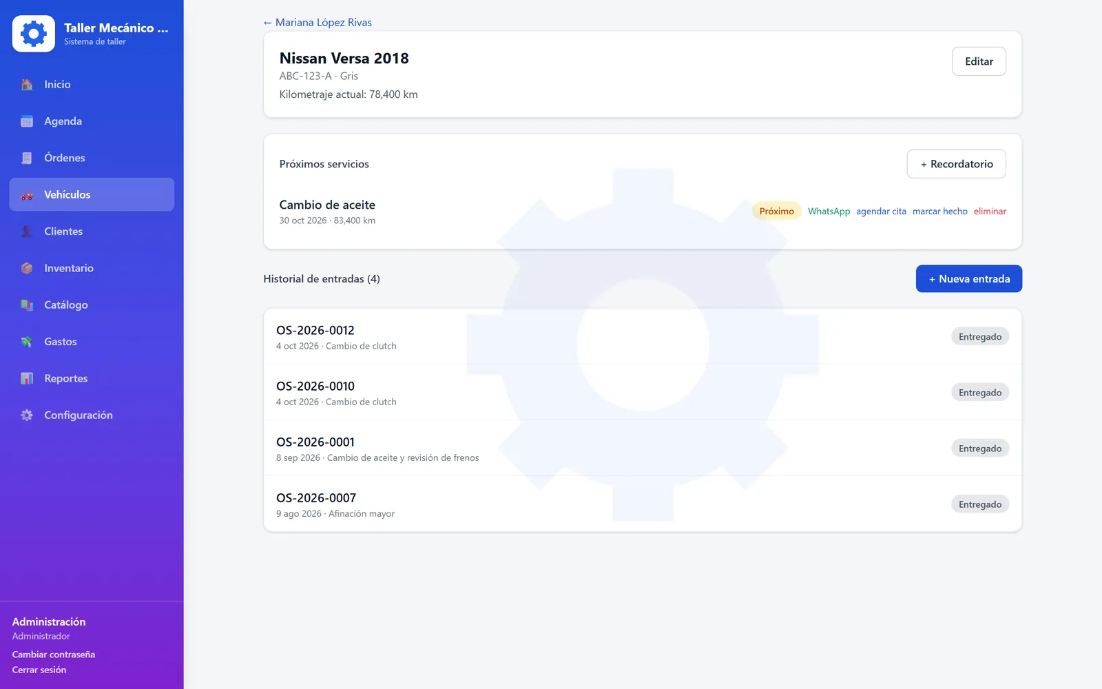Open the Órdenes section
The width and height of the screenshot is (1102, 689).
(92, 158)
